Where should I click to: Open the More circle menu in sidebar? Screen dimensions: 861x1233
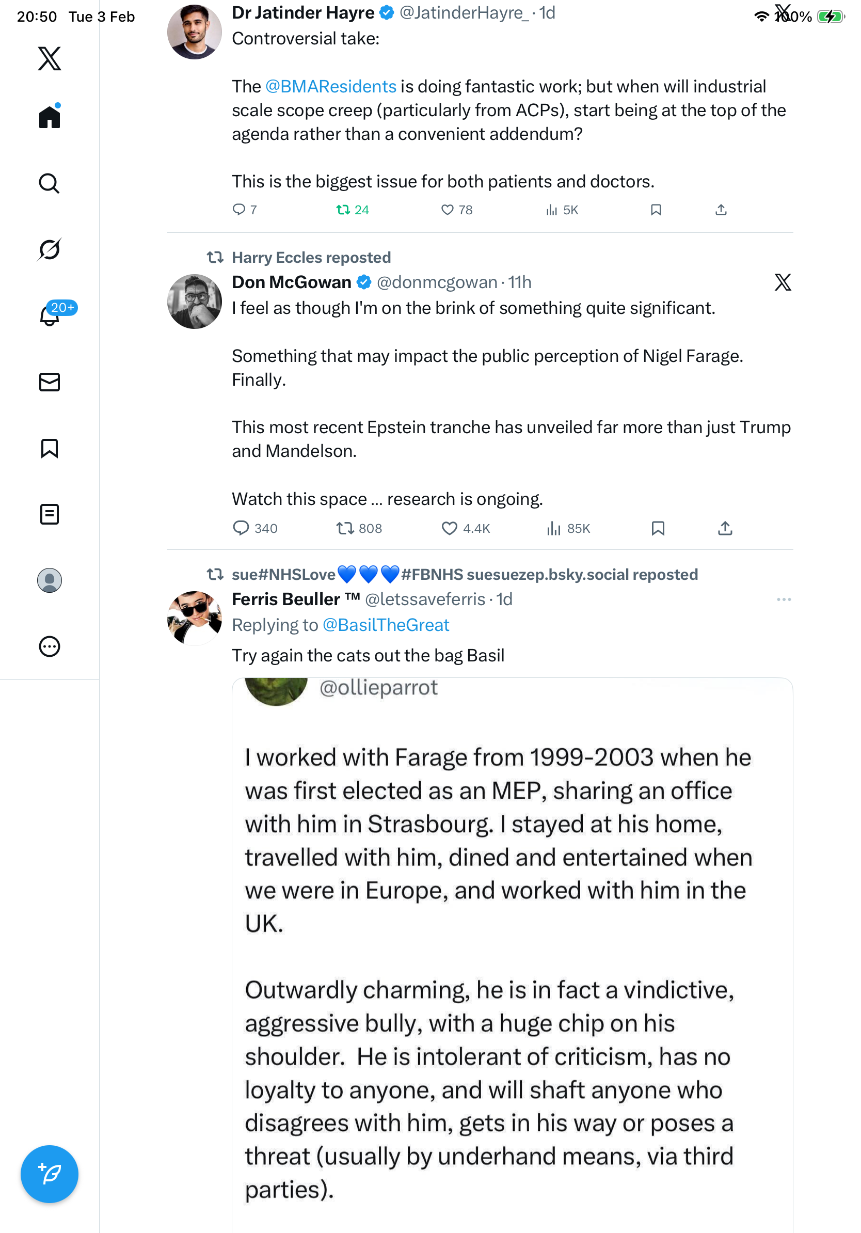tap(50, 646)
